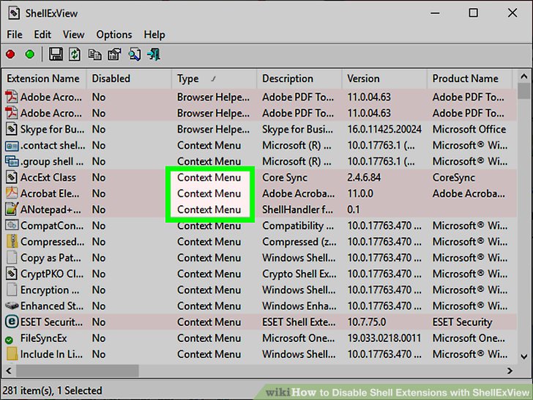The width and height of the screenshot is (533, 400).
Task: Click the CompatCon... row icon
Action: (x=12, y=225)
